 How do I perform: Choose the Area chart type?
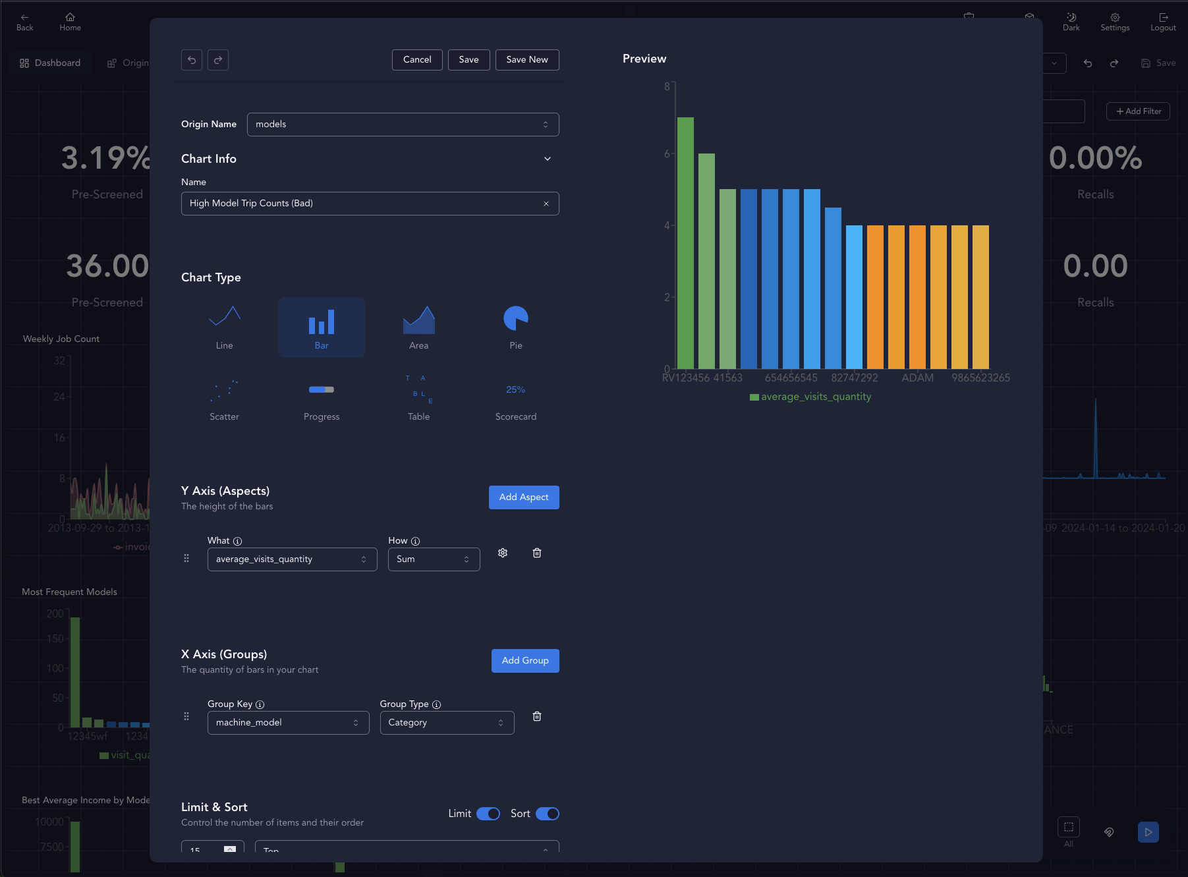click(x=418, y=327)
